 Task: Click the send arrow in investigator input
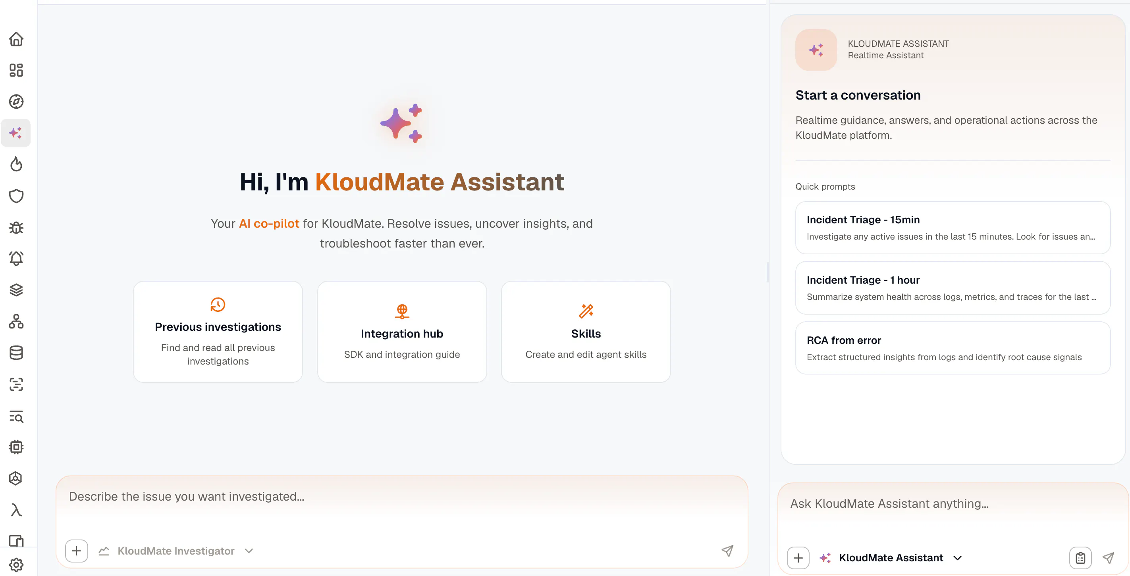coord(727,551)
